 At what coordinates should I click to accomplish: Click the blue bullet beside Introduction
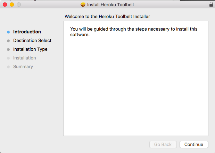coord(8,32)
